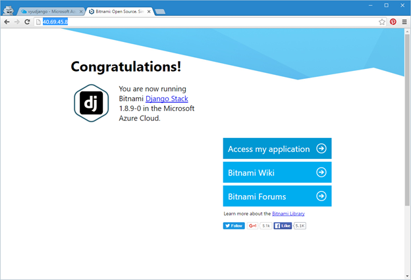This screenshot has width=411, height=280.
Task: Click the vertical scrollbar thumb
Action: click(x=407, y=120)
